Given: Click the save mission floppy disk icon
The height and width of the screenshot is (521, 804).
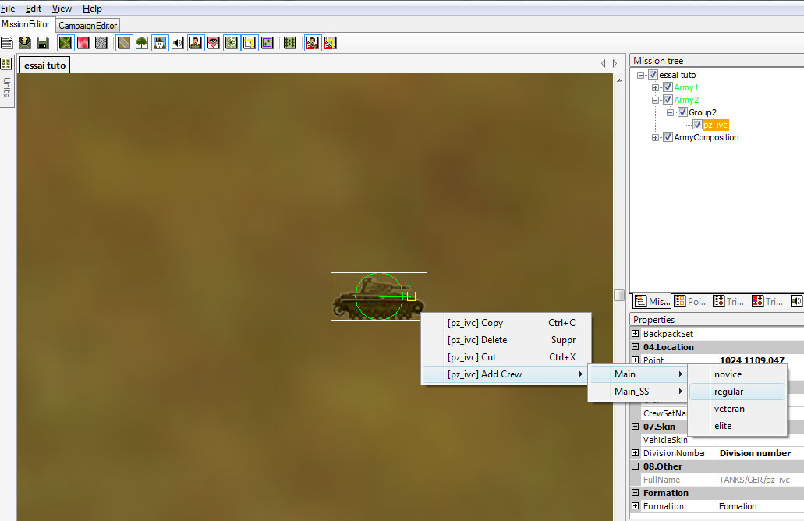Looking at the screenshot, I should pyautogui.click(x=43, y=42).
